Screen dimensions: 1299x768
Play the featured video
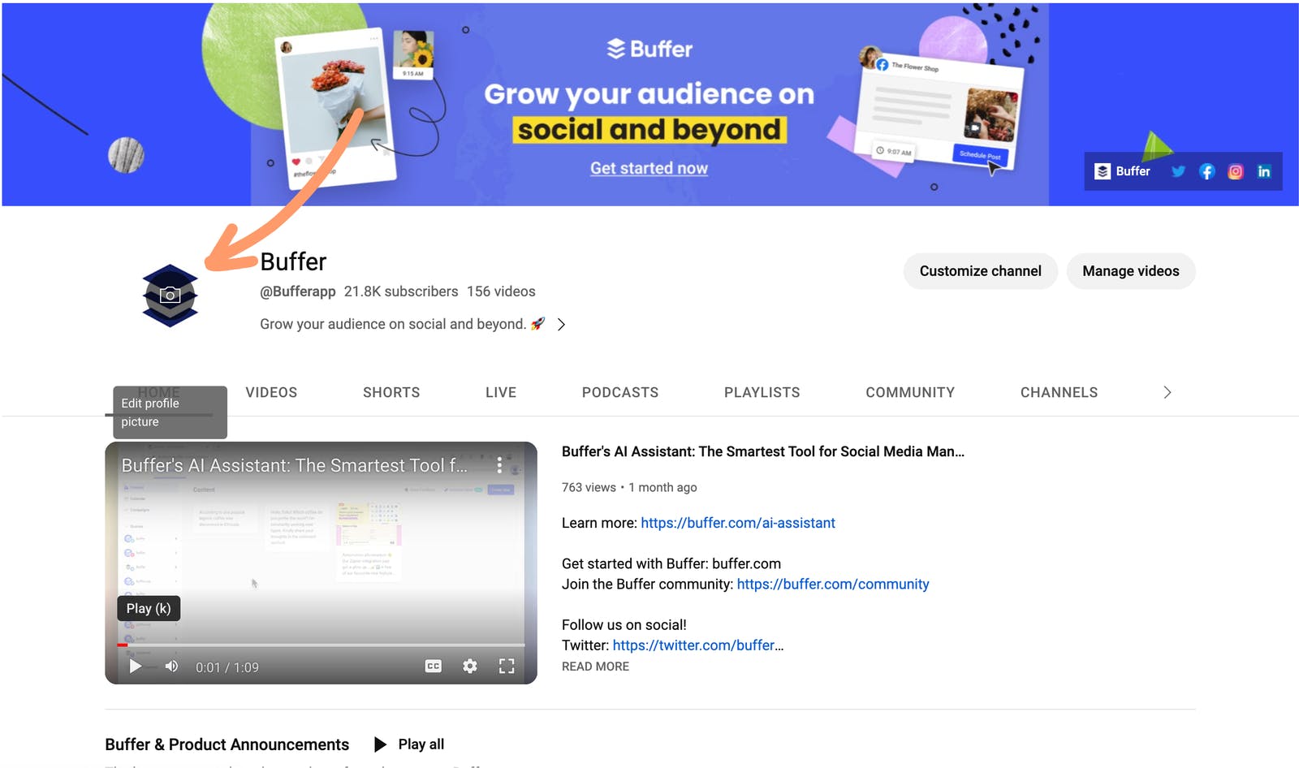tap(136, 667)
